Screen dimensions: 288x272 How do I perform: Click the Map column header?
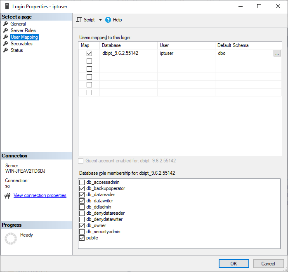89,45
